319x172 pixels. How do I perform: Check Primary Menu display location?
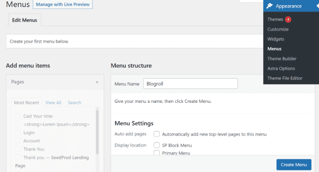click(x=157, y=153)
